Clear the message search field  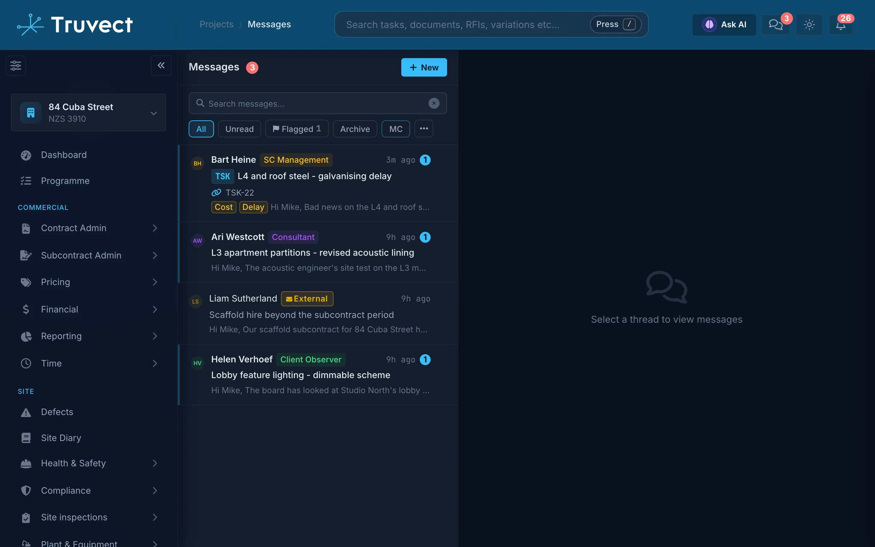[x=434, y=104]
